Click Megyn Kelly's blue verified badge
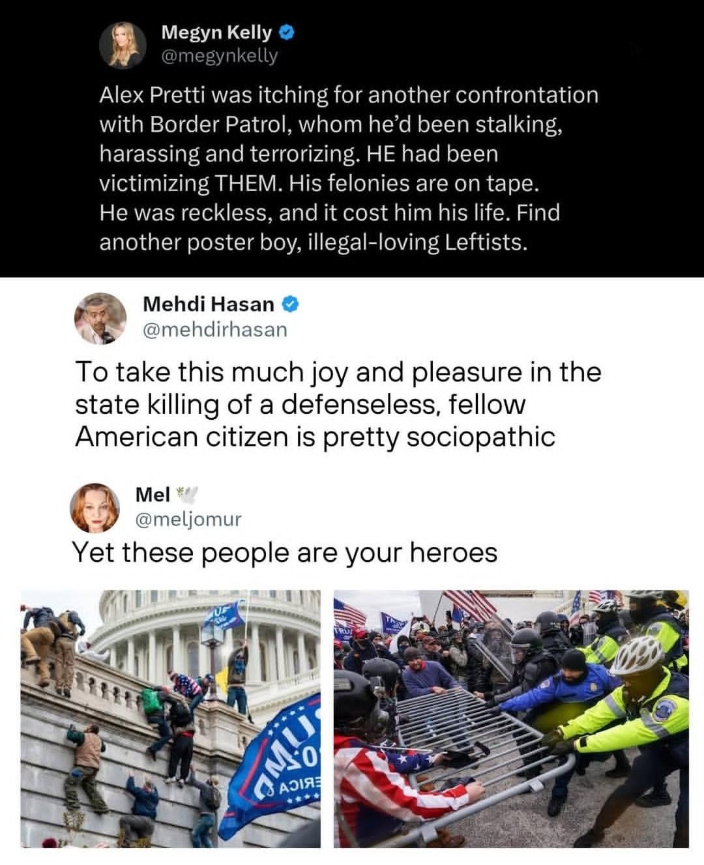 [286, 31]
